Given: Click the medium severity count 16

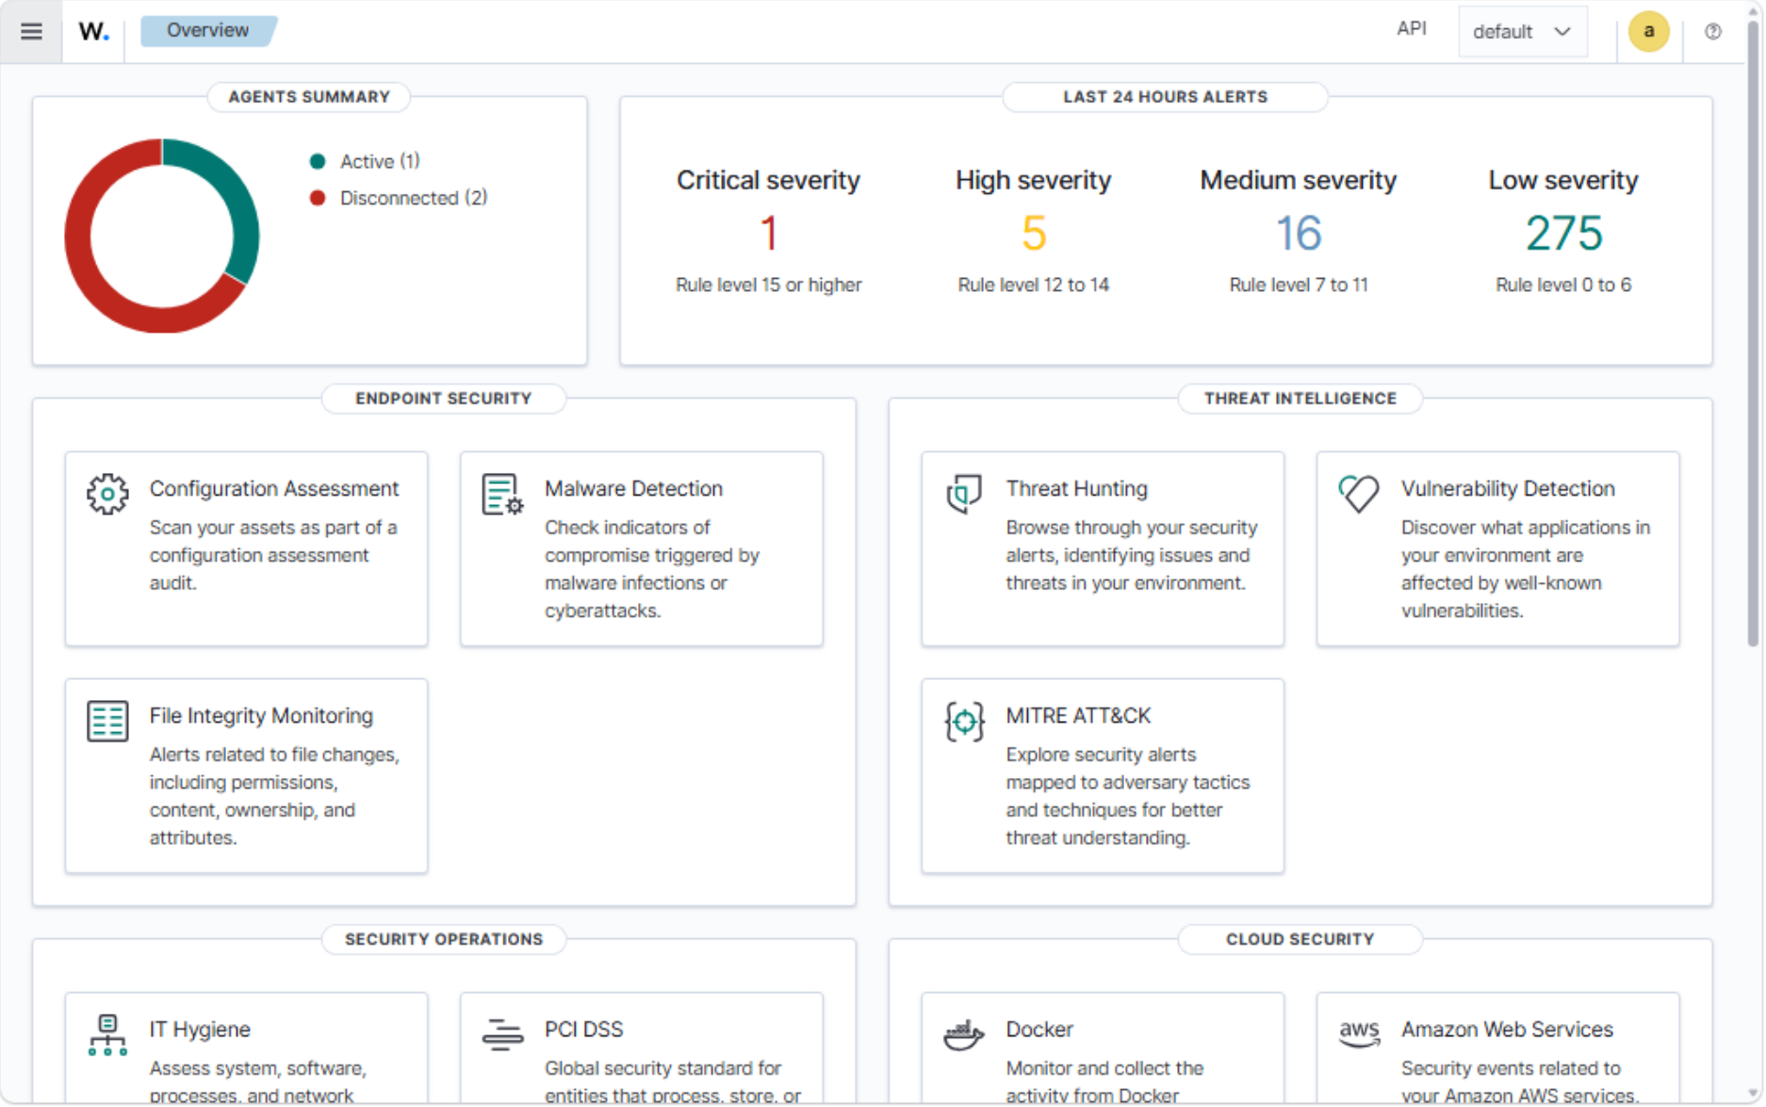Looking at the screenshot, I should click(x=1299, y=233).
